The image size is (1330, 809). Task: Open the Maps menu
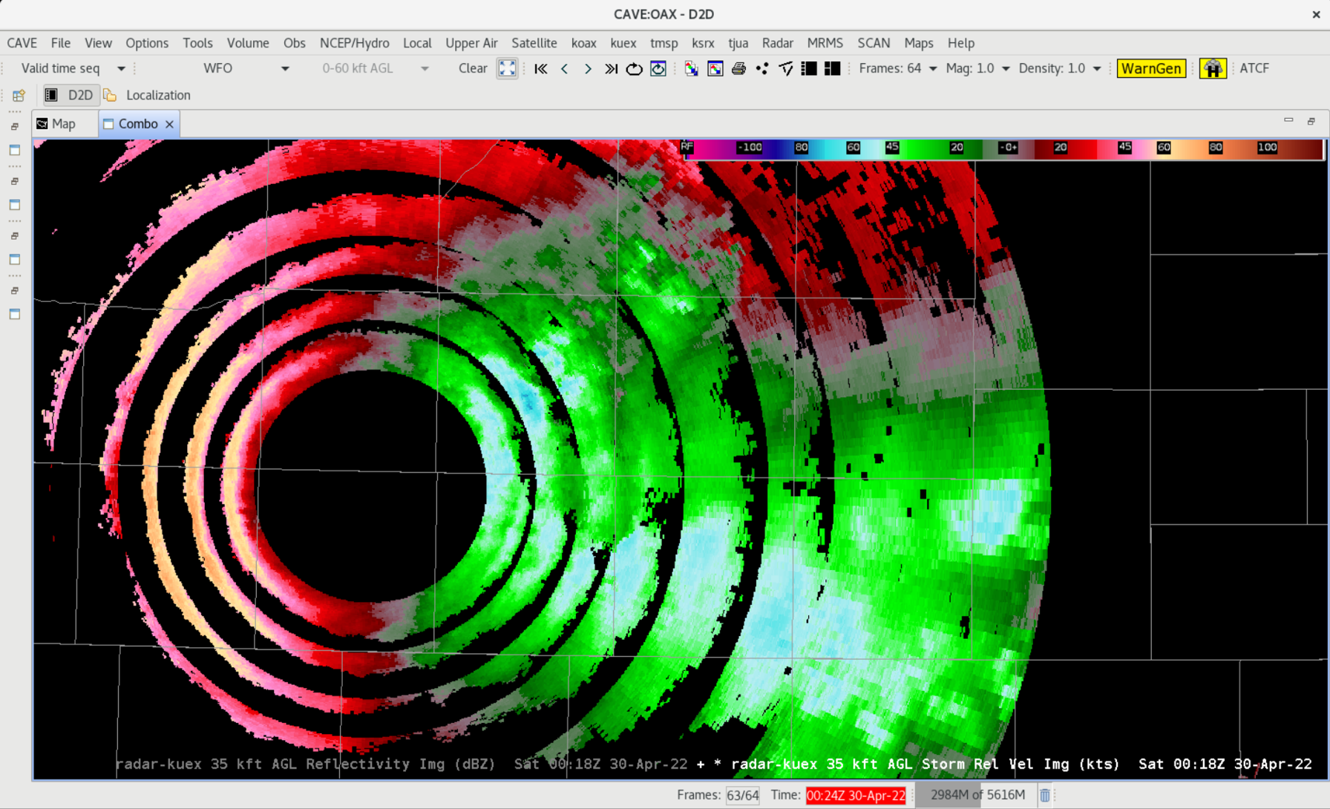click(918, 43)
